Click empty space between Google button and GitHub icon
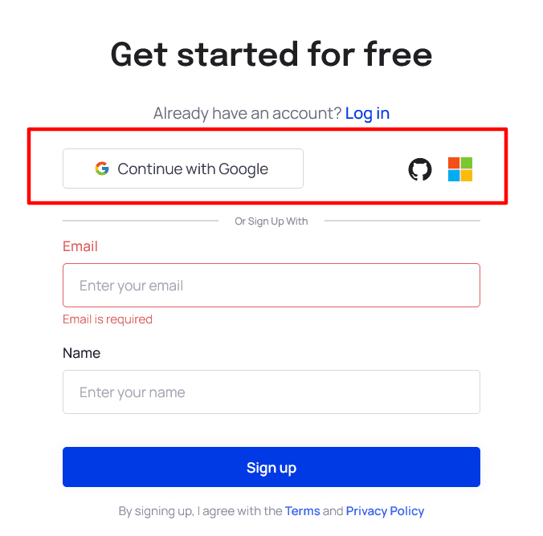This screenshot has width=543, height=536. pyautogui.click(x=355, y=169)
